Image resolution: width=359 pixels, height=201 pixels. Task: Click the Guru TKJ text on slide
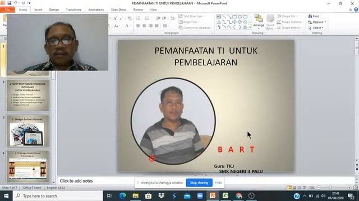click(x=224, y=166)
